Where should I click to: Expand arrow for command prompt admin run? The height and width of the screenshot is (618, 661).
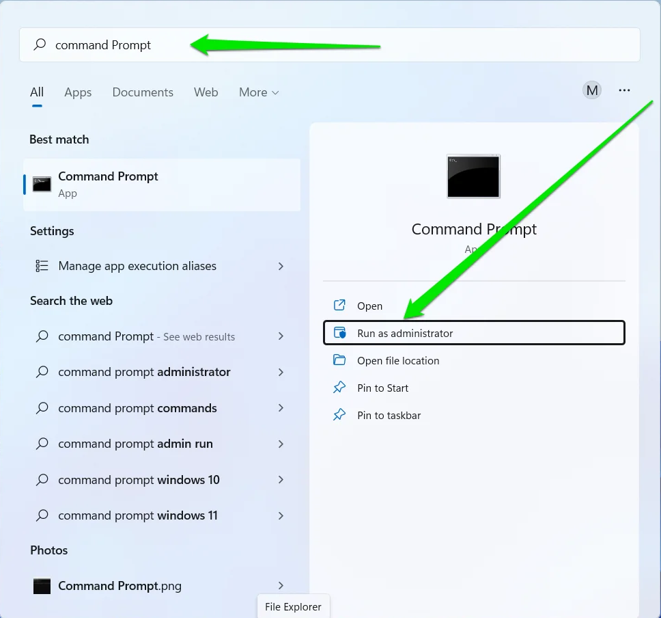(281, 444)
